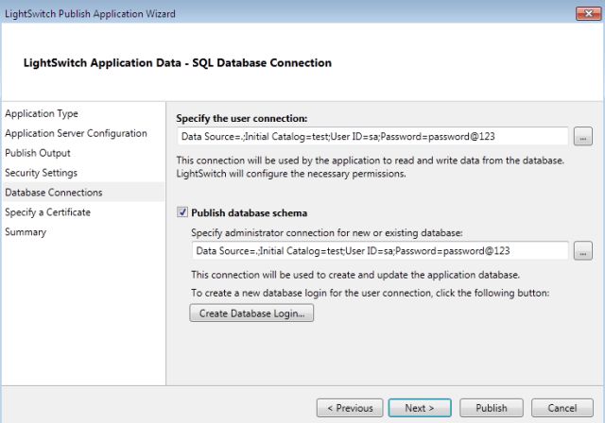Click 'LightSwitch will configure the necessary permissions' text
This screenshot has height=423, width=605.
point(291,174)
